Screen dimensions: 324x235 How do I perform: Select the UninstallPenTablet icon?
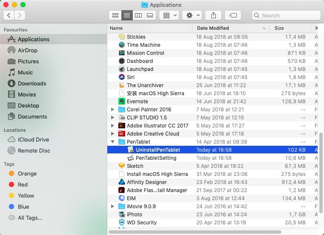tap(131, 150)
